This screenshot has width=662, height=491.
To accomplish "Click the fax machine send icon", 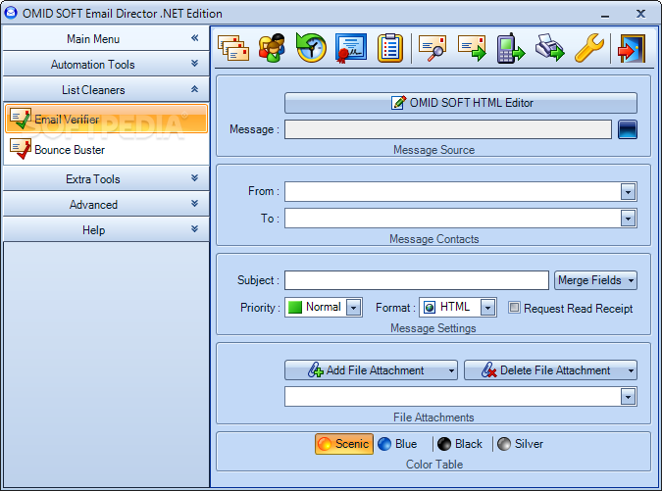I will coord(550,48).
